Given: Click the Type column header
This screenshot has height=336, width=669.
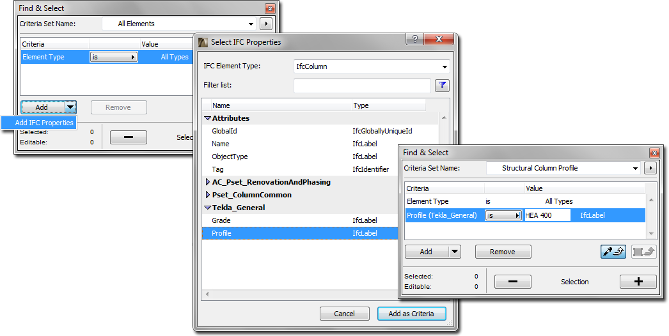Looking at the screenshot, I should (389, 105).
